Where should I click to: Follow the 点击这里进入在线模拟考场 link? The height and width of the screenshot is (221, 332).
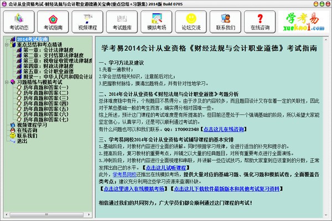tap(134, 188)
